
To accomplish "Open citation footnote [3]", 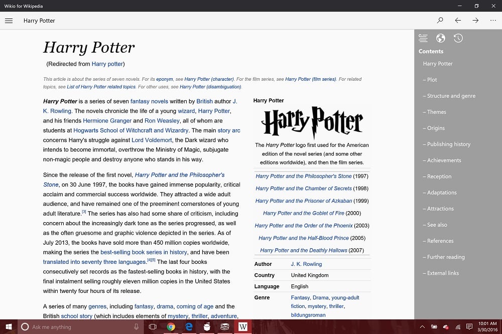I will click(x=84, y=212).
